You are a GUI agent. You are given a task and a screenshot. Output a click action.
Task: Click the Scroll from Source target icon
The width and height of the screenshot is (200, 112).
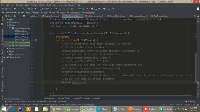pos(15,16)
